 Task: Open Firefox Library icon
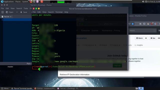tap(140, 24)
